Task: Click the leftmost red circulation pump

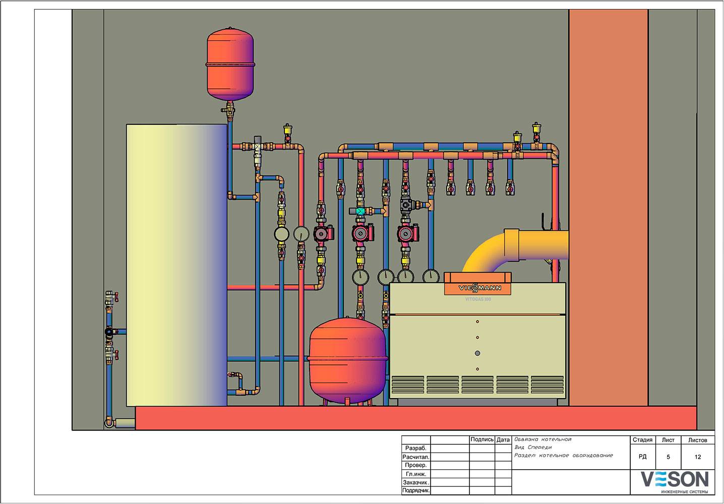Action: (x=322, y=233)
